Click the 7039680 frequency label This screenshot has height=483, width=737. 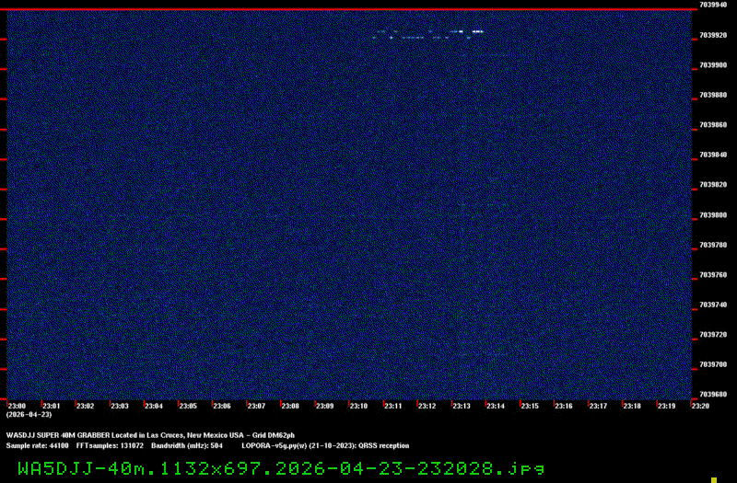(713, 395)
